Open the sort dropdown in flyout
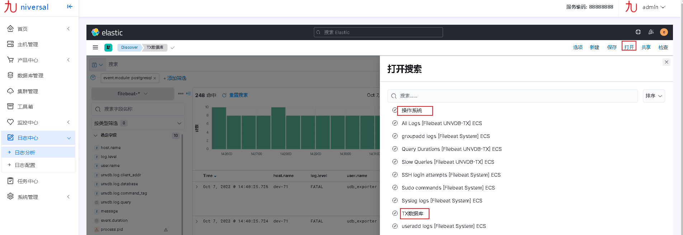683x235 pixels. (654, 96)
